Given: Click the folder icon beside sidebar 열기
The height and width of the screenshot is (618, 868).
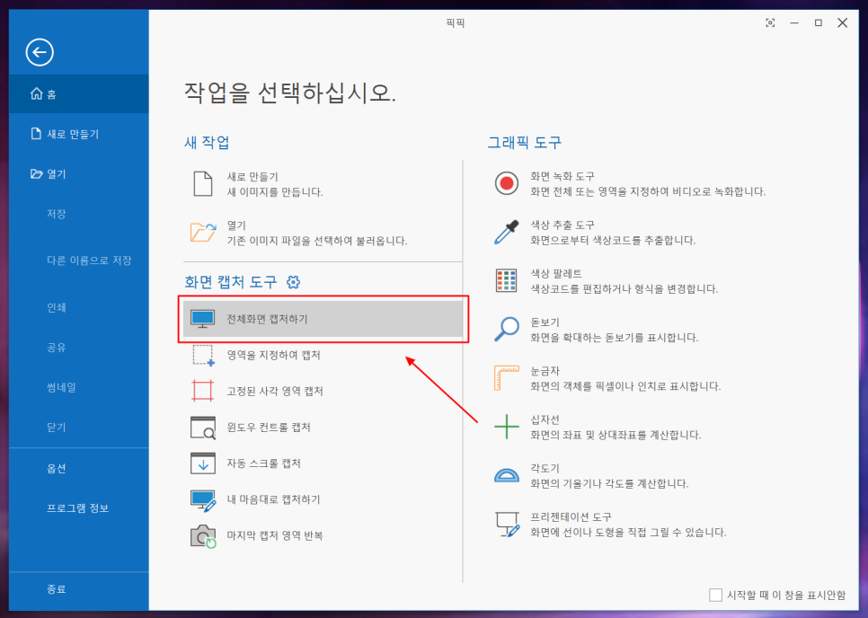Looking at the screenshot, I should (x=37, y=173).
